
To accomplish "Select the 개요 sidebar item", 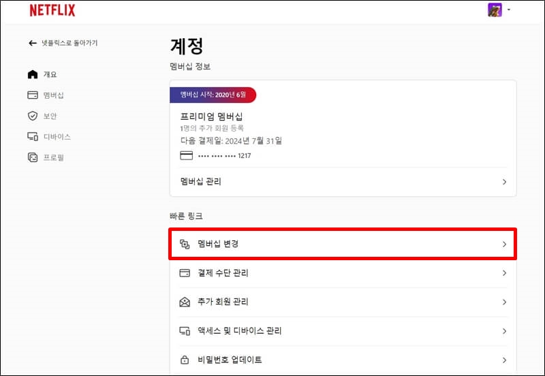I will point(50,74).
